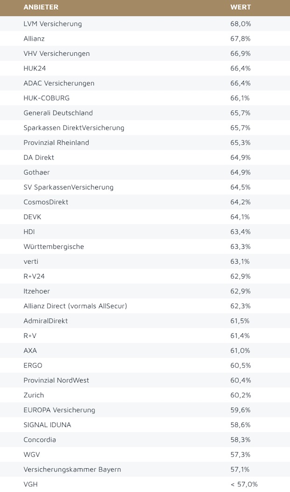Screen dimensions: 290x492
Task: Select the Generali Deutschland row
Action: point(58,113)
